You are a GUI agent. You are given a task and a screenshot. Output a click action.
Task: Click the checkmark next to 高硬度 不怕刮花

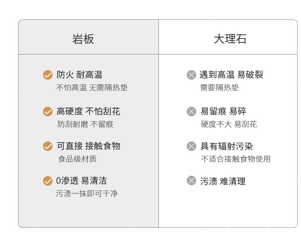pos(48,112)
